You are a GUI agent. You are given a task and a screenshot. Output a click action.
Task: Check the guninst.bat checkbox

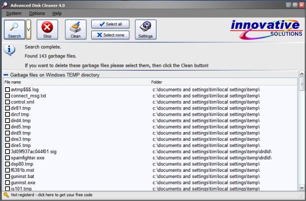(x=8, y=177)
